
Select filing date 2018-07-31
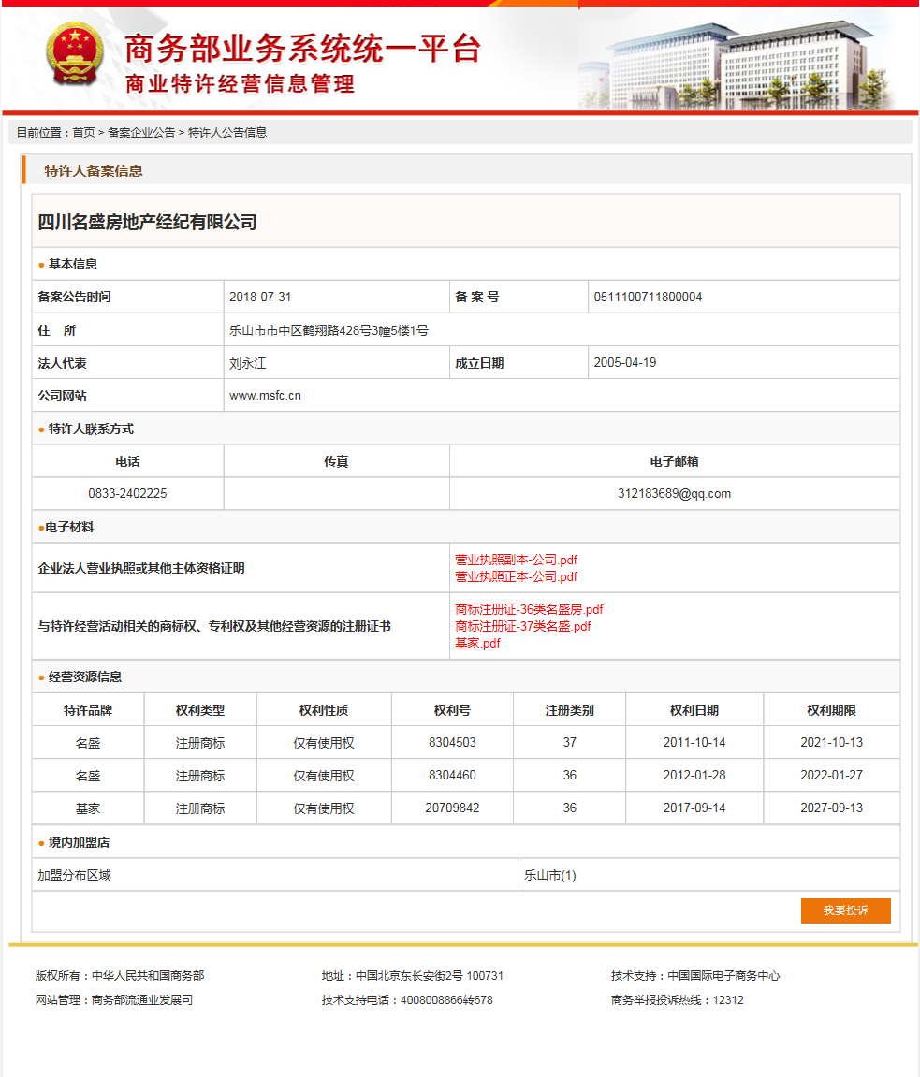[x=260, y=297]
